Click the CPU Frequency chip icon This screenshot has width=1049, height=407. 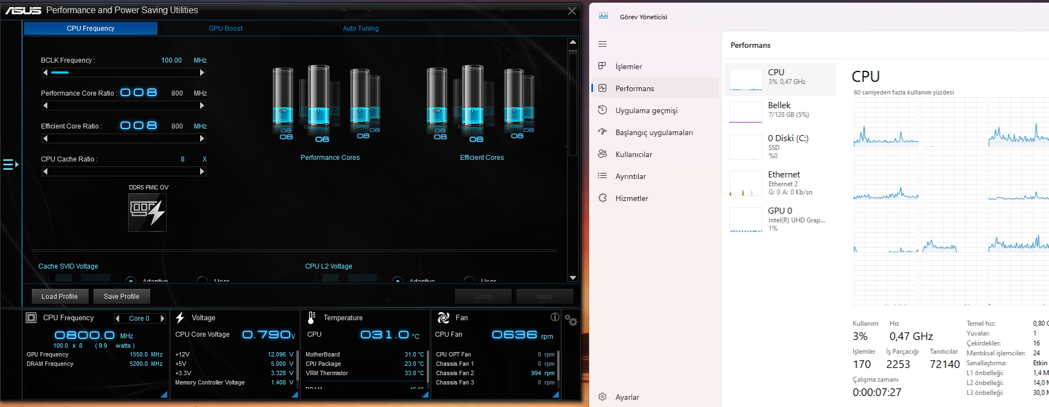click(31, 317)
